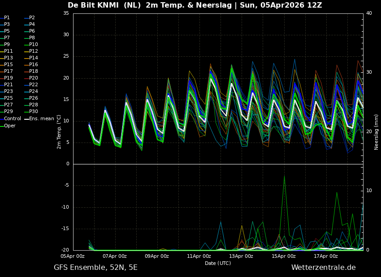Click the P15 legend line swatch
Image resolution: width=381 pixels, height=277 pixels.
tap(2, 65)
